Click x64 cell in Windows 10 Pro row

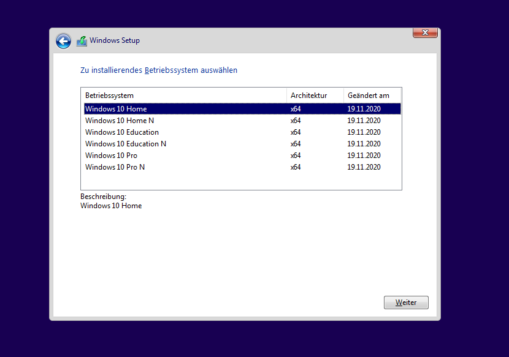pyautogui.click(x=296, y=156)
